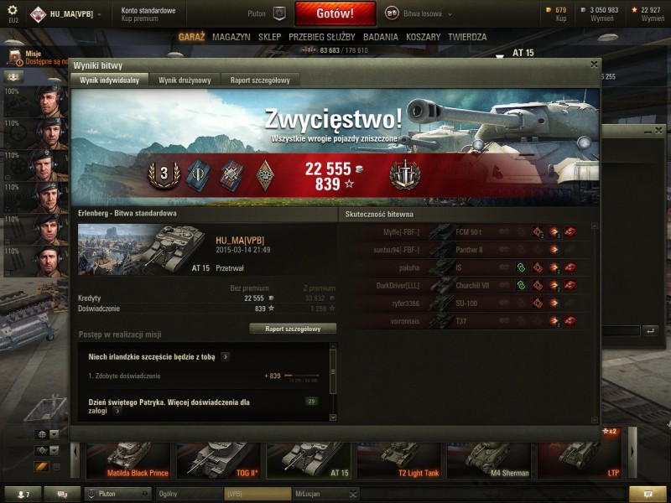
Task: Click the Misje missions icon
Action: (15, 57)
